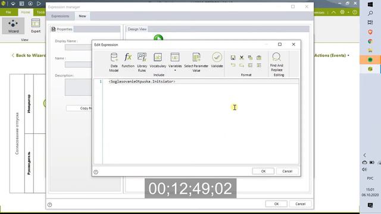381x214 pixels.
Task: Open help in Edit Expression dialog
Action: coord(96,172)
